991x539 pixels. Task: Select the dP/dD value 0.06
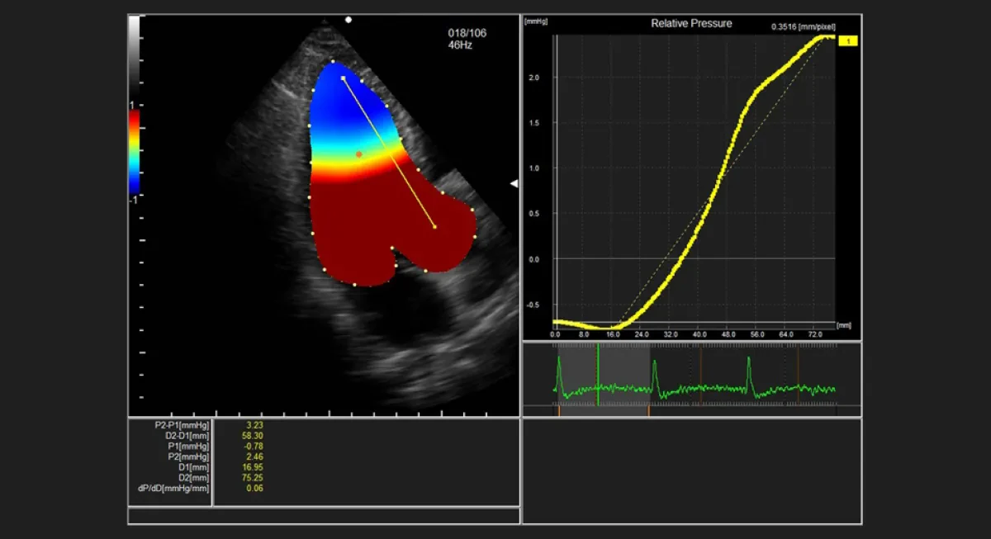click(254, 489)
